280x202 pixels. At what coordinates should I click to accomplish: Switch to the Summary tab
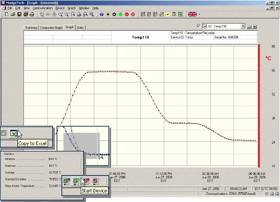(x=31, y=28)
